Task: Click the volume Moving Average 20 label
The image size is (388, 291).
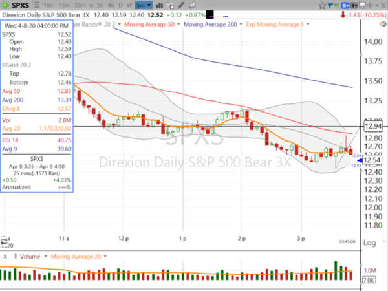Action: (76, 257)
